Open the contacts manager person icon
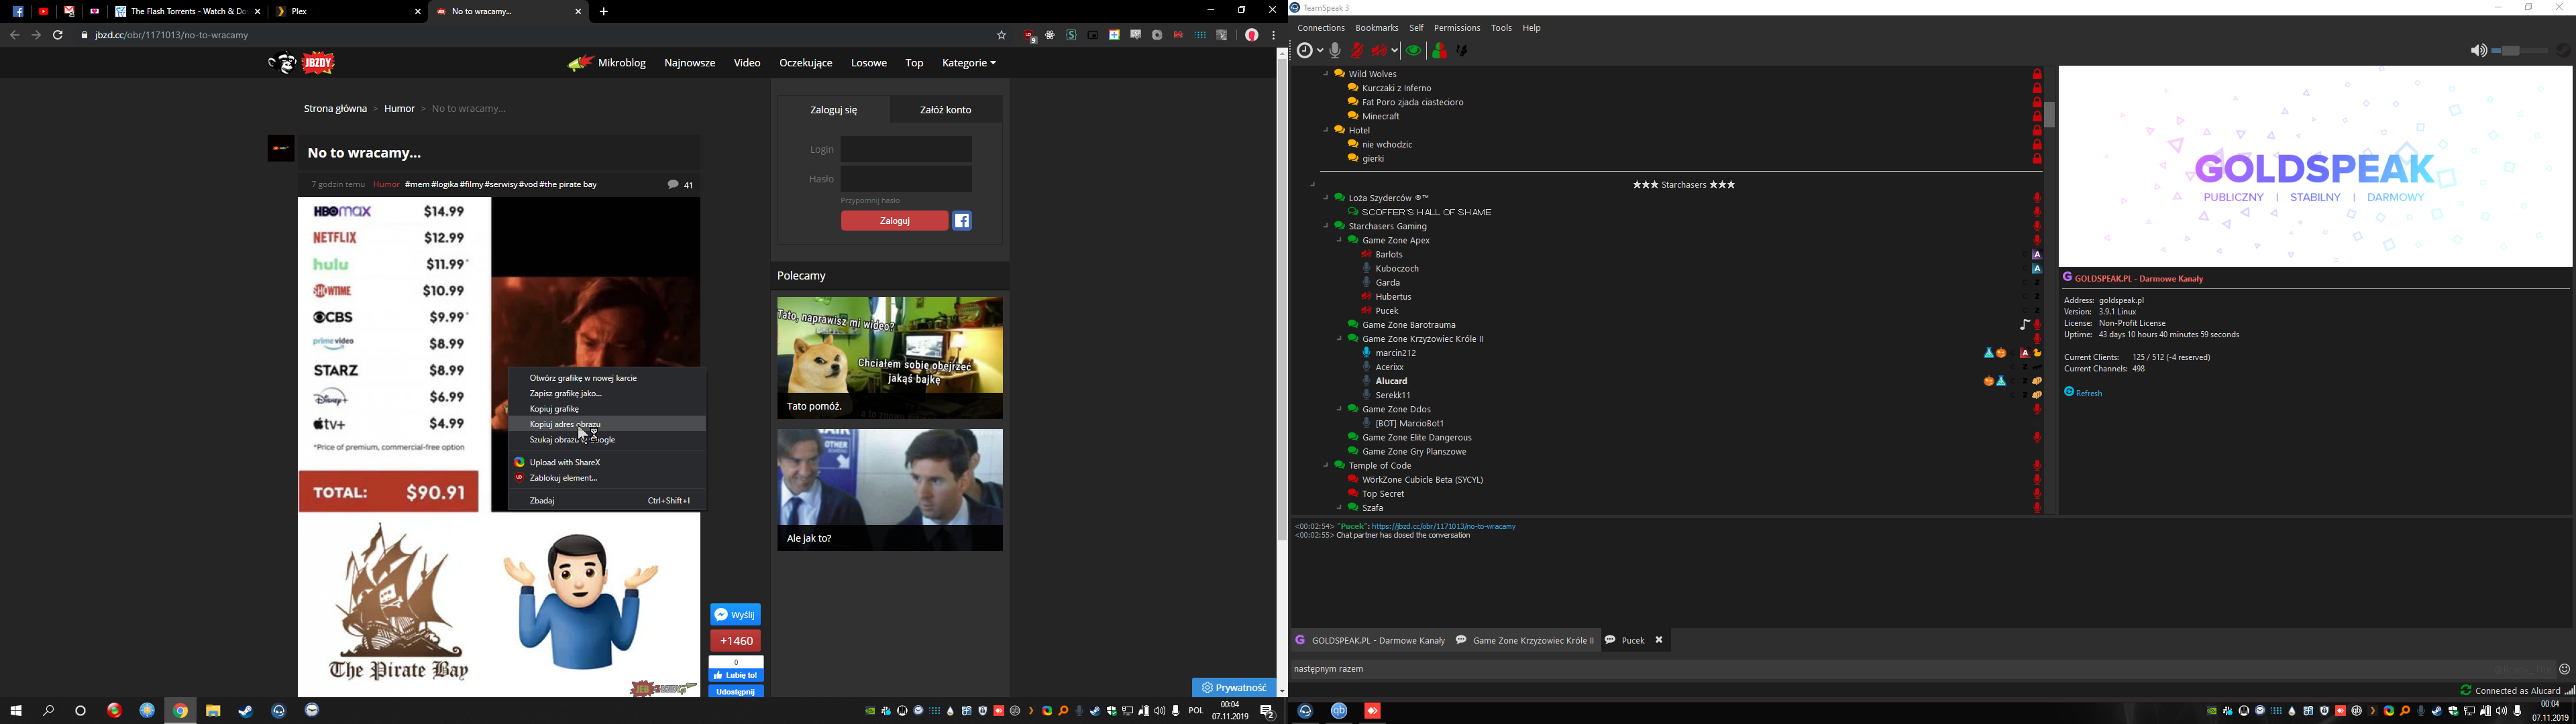The width and height of the screenshot is (2576, 724). coord(1440,50)
